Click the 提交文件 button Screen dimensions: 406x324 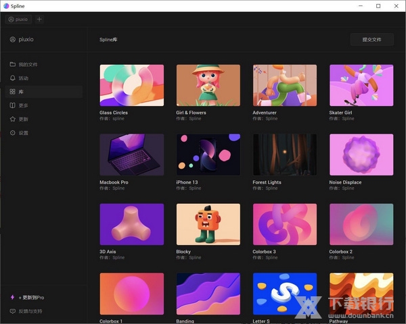pyautogui.click(x=371, y=40)
